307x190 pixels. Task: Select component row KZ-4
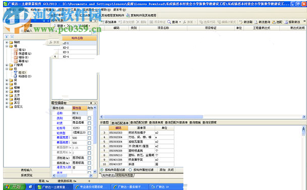(74, 57)
